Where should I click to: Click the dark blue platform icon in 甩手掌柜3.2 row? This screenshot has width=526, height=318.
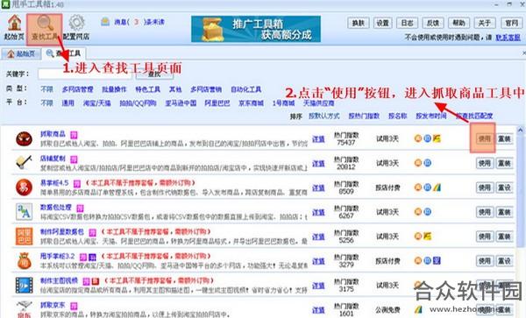pyautogui.click(x=437, y=261)
